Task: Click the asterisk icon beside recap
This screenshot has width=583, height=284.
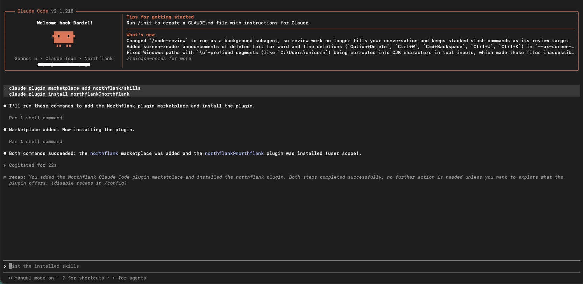Action: [5, 177]
